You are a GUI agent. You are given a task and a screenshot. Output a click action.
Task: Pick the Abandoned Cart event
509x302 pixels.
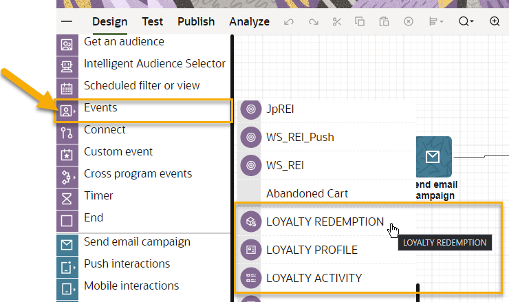(x=307, y=193)
